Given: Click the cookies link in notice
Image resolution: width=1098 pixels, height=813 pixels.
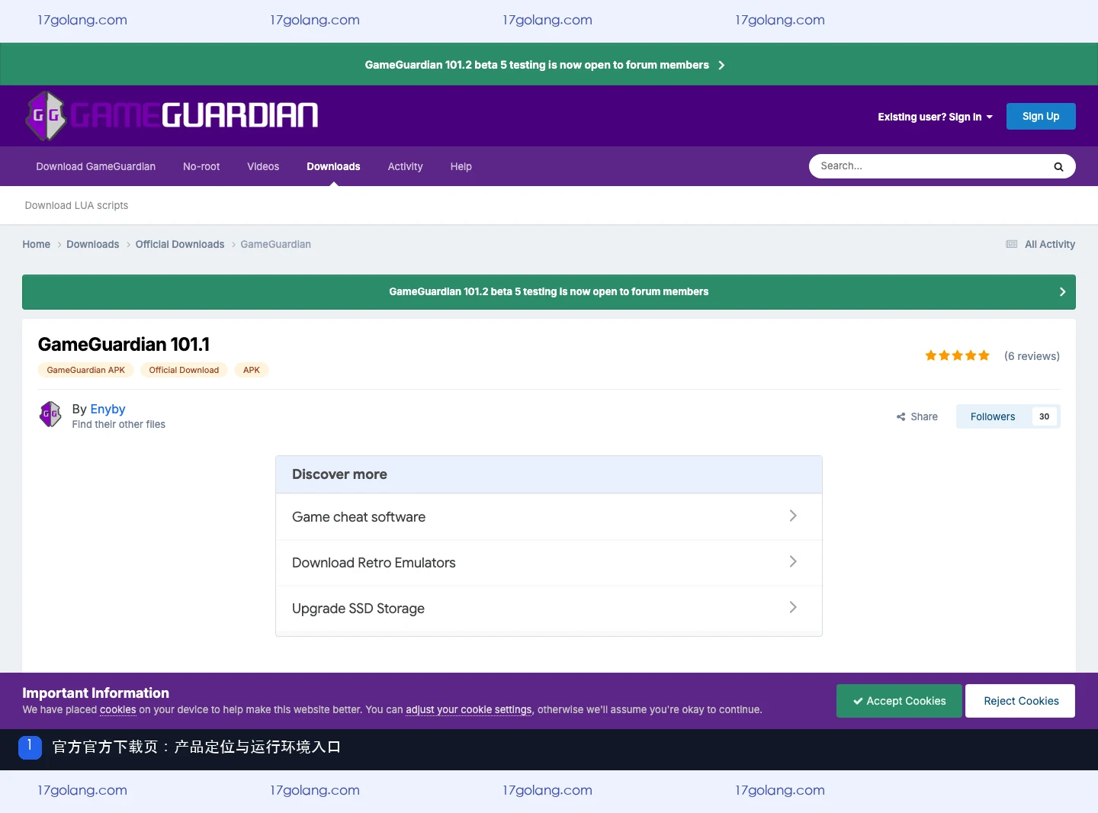Looking at the screenshot, I should [118, 709].
